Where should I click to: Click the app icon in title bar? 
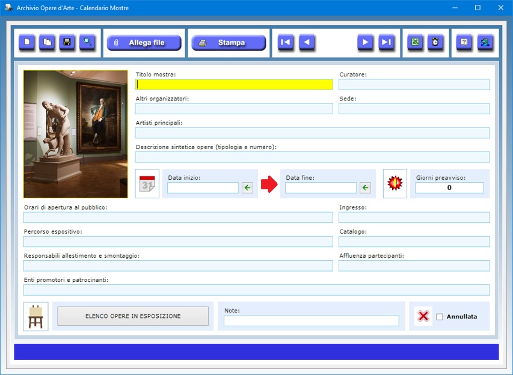click(x=8, y=8)
